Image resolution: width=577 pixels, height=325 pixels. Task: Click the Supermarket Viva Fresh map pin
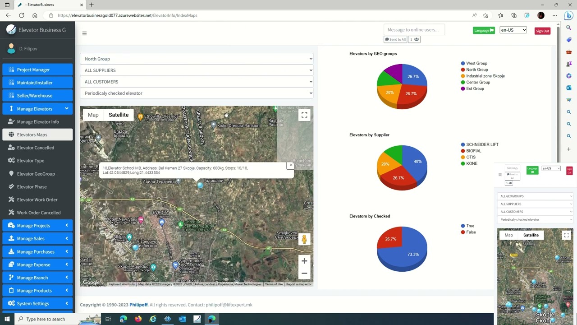[x=175, y=265]
